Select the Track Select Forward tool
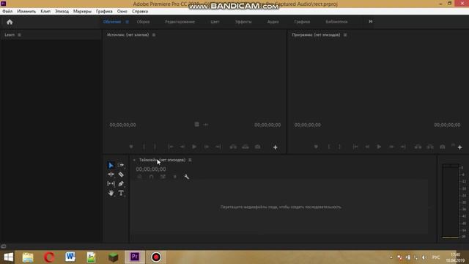Screen dimensions: 469x264 (121, 165)
